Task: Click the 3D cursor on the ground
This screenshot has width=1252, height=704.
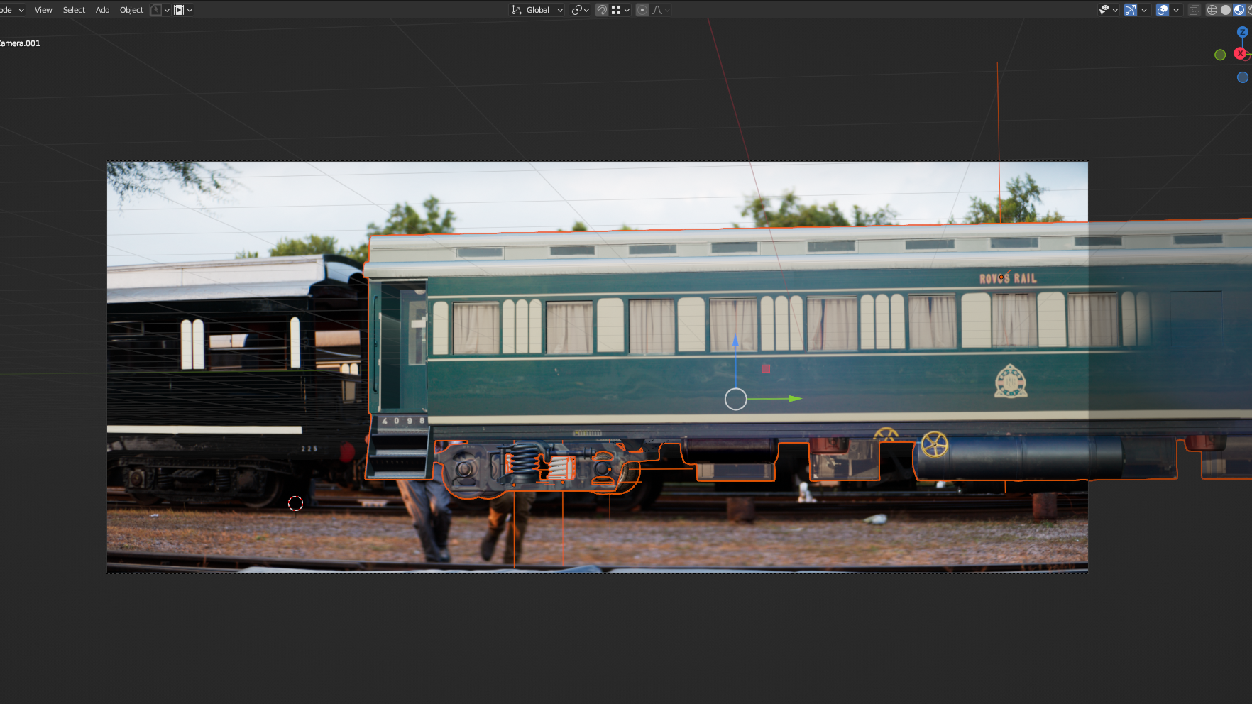Action: coord(295,503)
